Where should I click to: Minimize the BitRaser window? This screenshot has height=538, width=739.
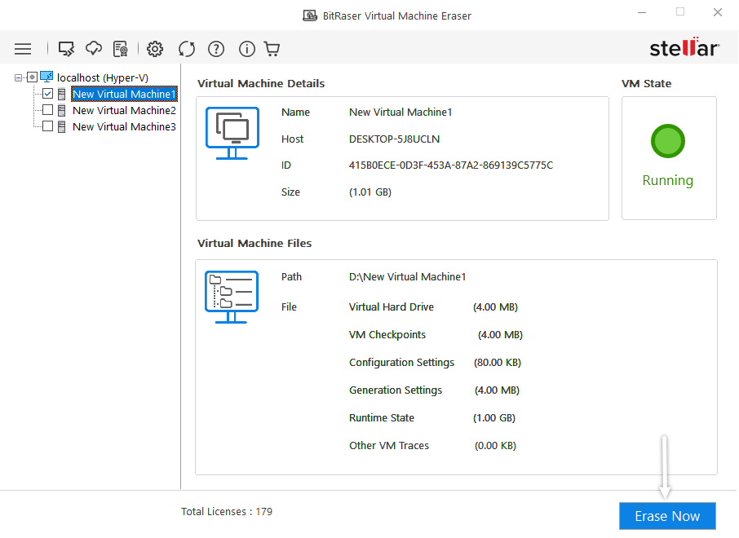pyautogui.click(x=642, y=13)
